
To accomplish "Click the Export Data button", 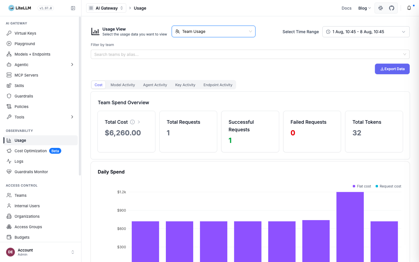I will click(x=392, y=69).
